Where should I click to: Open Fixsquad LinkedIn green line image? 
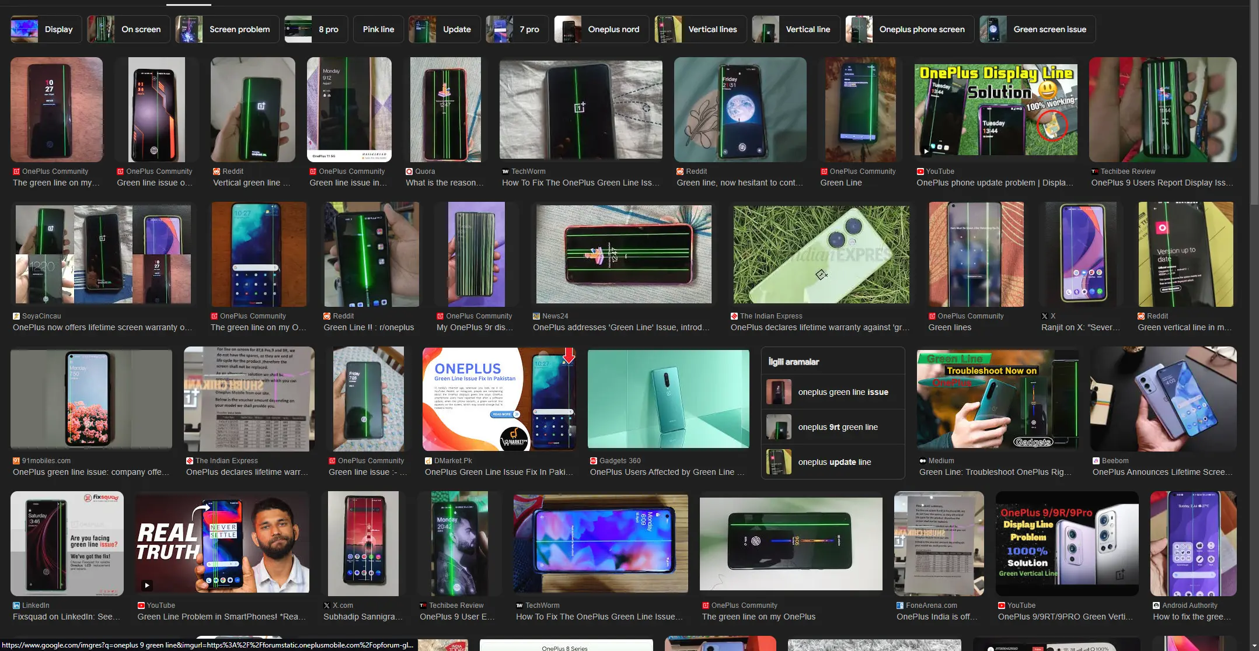pos(67,544)
